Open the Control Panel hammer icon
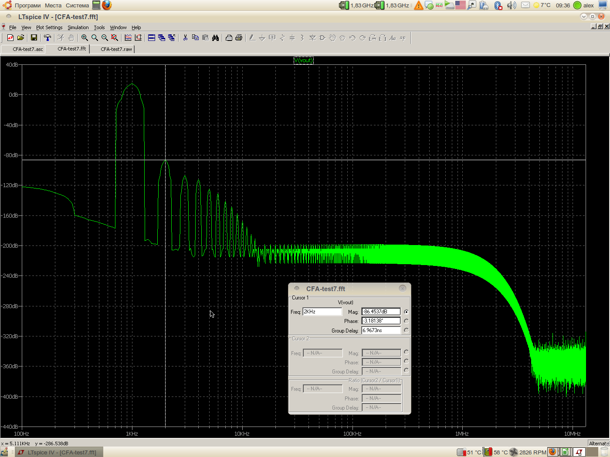 click(47, 38)
